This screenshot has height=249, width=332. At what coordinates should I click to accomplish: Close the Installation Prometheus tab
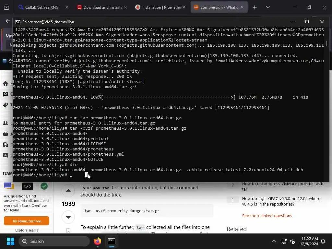[x=184, y=7]
